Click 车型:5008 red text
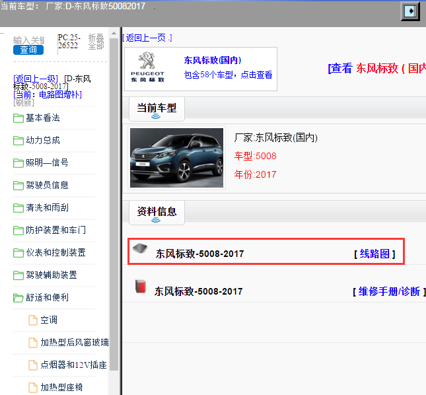 pyautogui.click(x=255, y=156)
